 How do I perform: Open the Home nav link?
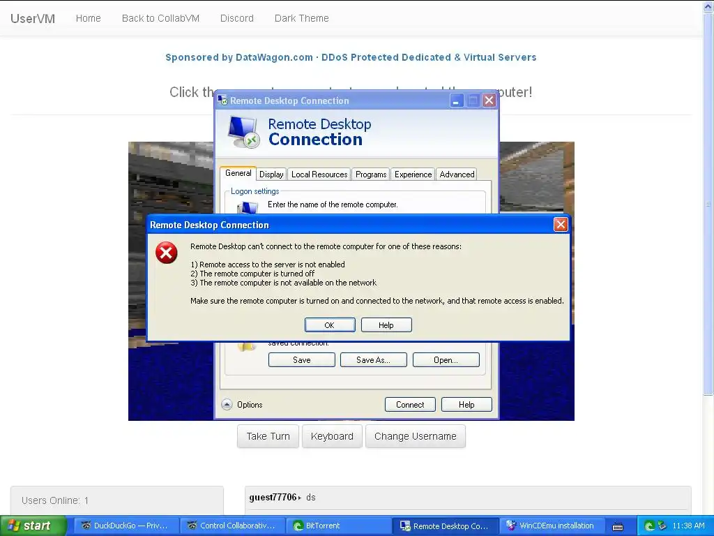[89, 18]
